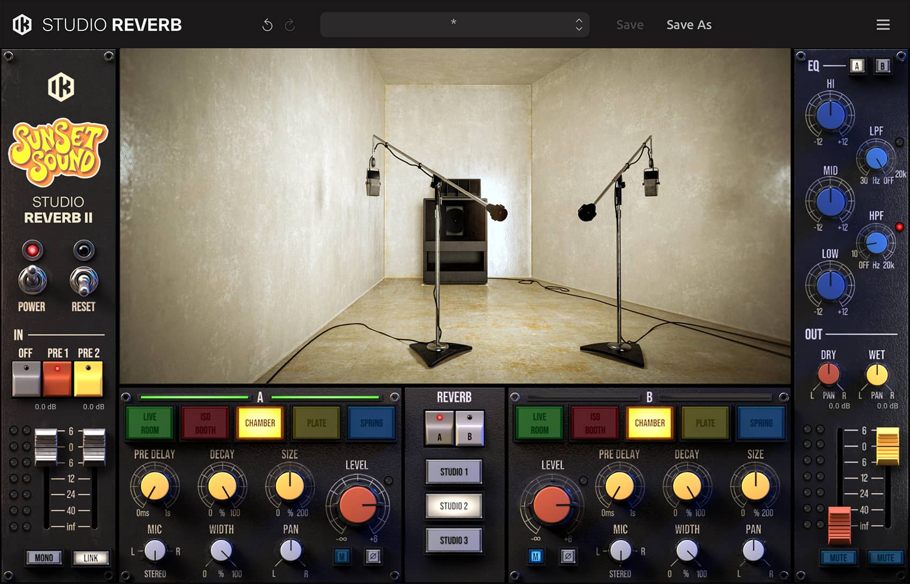Toggle the input LINK button
Screen dimensions: 910x584
pos(90,558)
